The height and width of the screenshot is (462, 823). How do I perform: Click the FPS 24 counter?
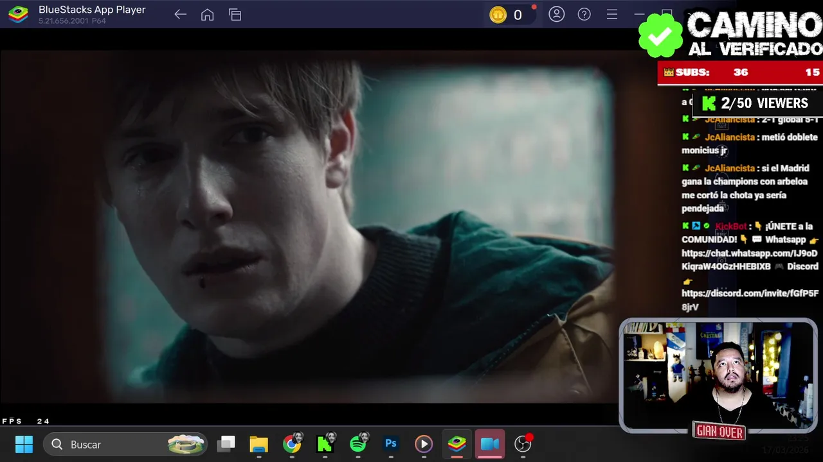pos(26,421)
